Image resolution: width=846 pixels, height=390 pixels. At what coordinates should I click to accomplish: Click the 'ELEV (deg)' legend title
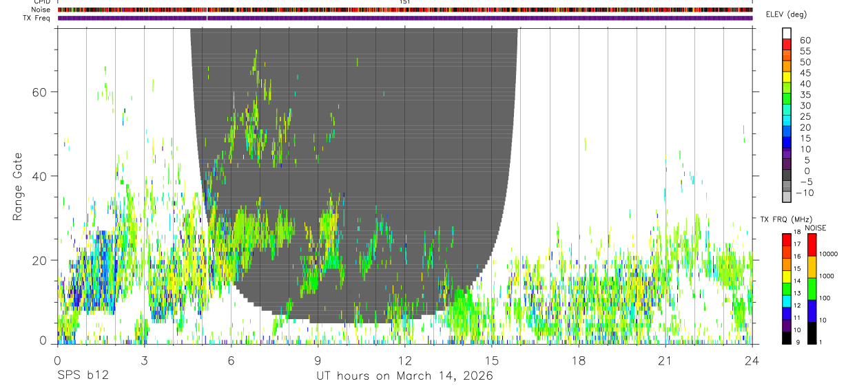click(787, 14)
